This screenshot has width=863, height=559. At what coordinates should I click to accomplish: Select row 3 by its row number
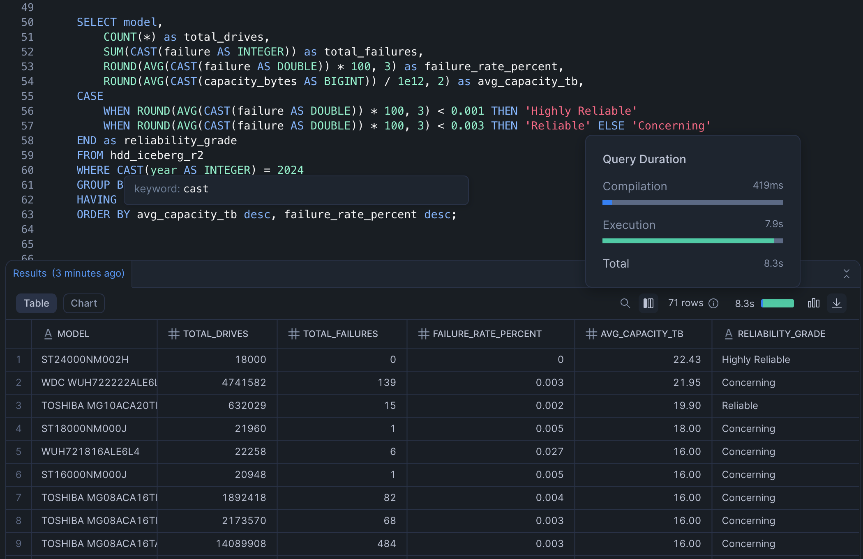point(18,406)
